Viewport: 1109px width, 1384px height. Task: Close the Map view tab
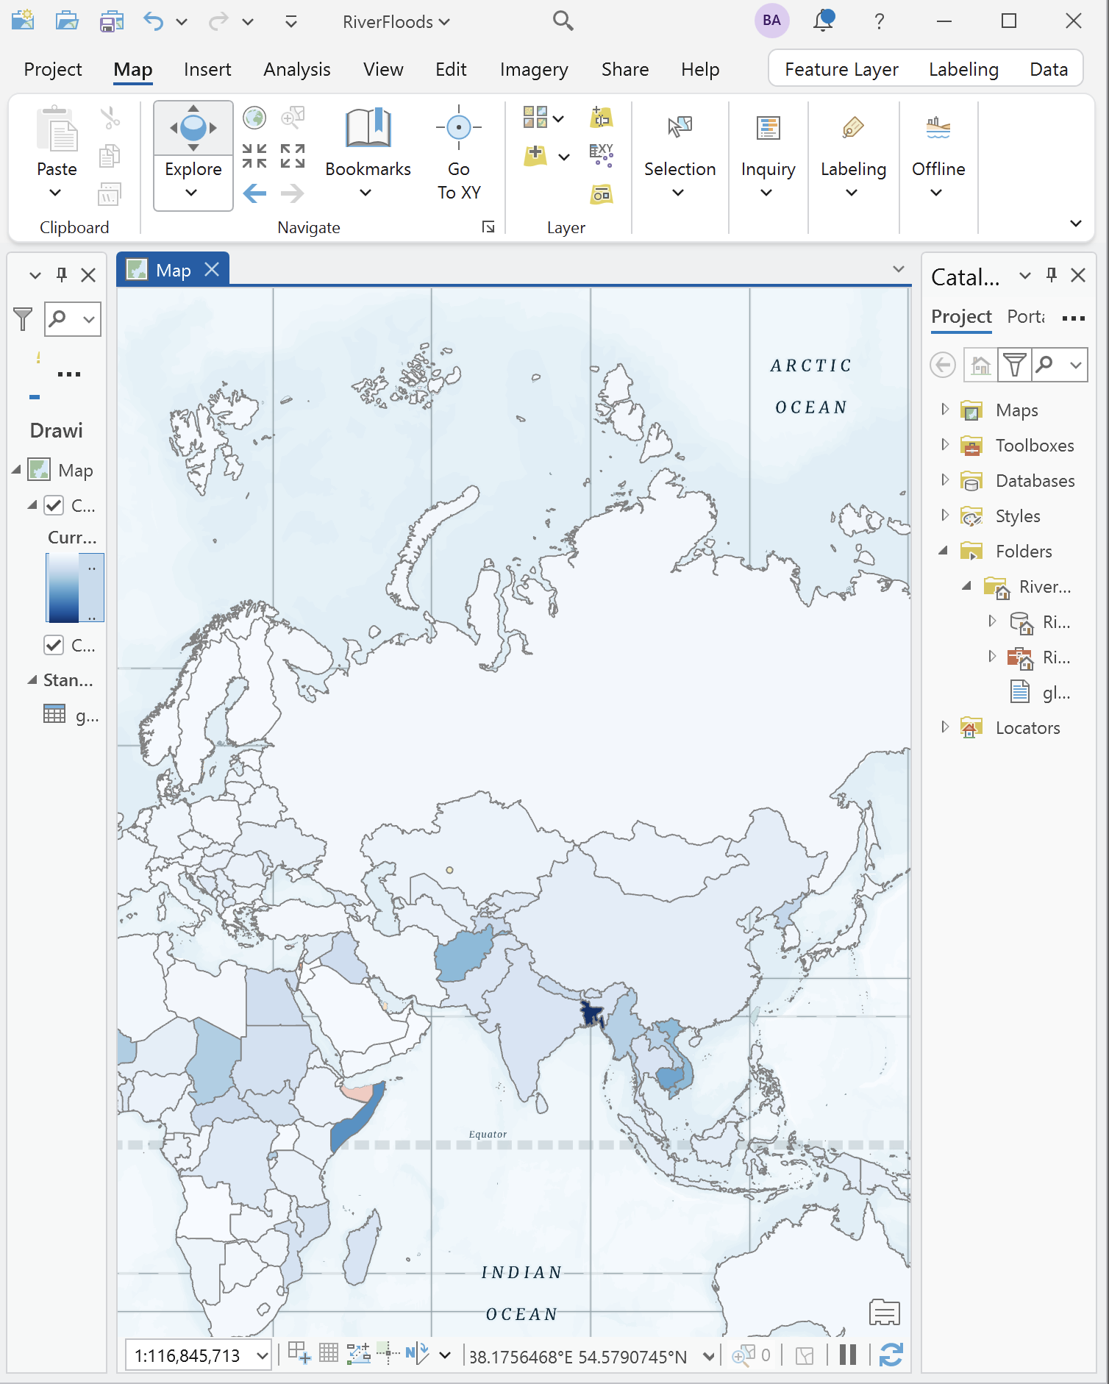click(212, 269)
